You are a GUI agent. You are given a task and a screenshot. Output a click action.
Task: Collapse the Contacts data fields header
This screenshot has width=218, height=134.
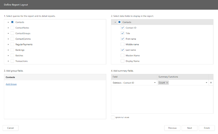pos(115,22)
